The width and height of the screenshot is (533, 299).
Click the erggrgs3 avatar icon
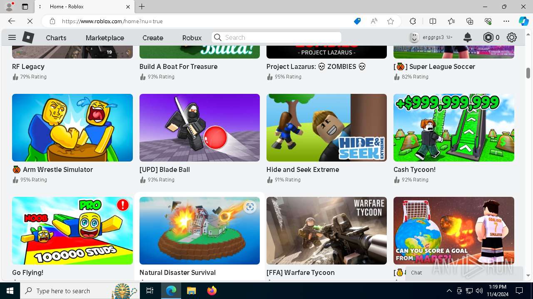(414, 37)
